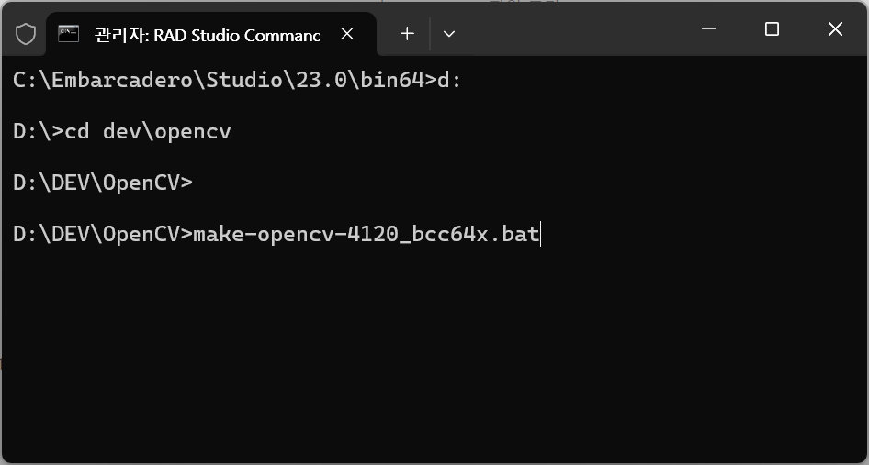869x465 pixels.
Task: Click the make-opencv-4120_bcc64x.bat command text
Action: coord(366,234)
